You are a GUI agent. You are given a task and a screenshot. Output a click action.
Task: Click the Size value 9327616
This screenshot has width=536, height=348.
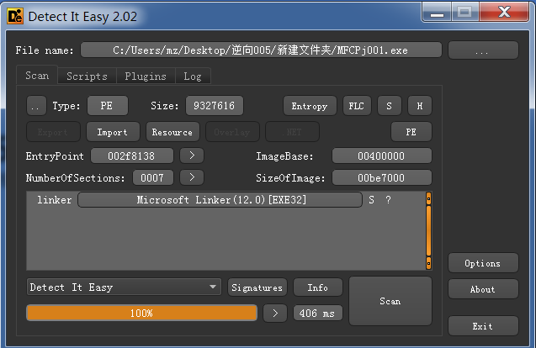(215, 106)
